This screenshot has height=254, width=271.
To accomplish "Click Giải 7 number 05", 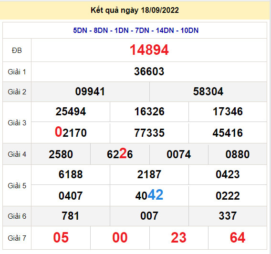I will (x=61, y=237).
